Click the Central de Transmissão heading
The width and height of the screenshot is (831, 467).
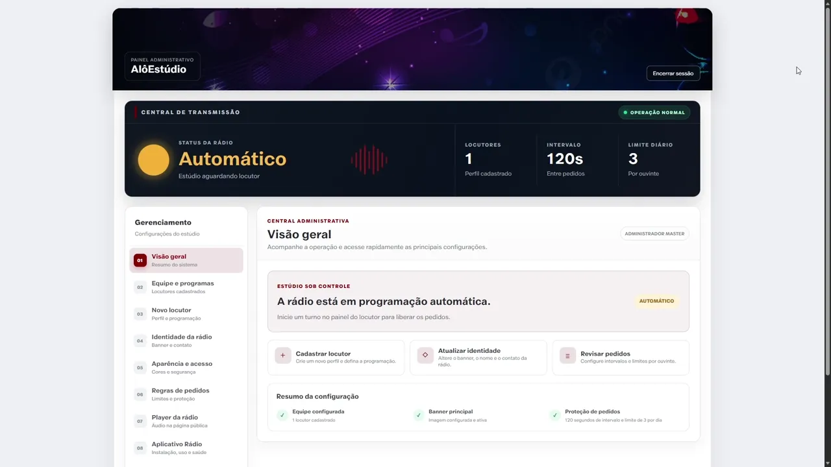click(x=190, y=112)
